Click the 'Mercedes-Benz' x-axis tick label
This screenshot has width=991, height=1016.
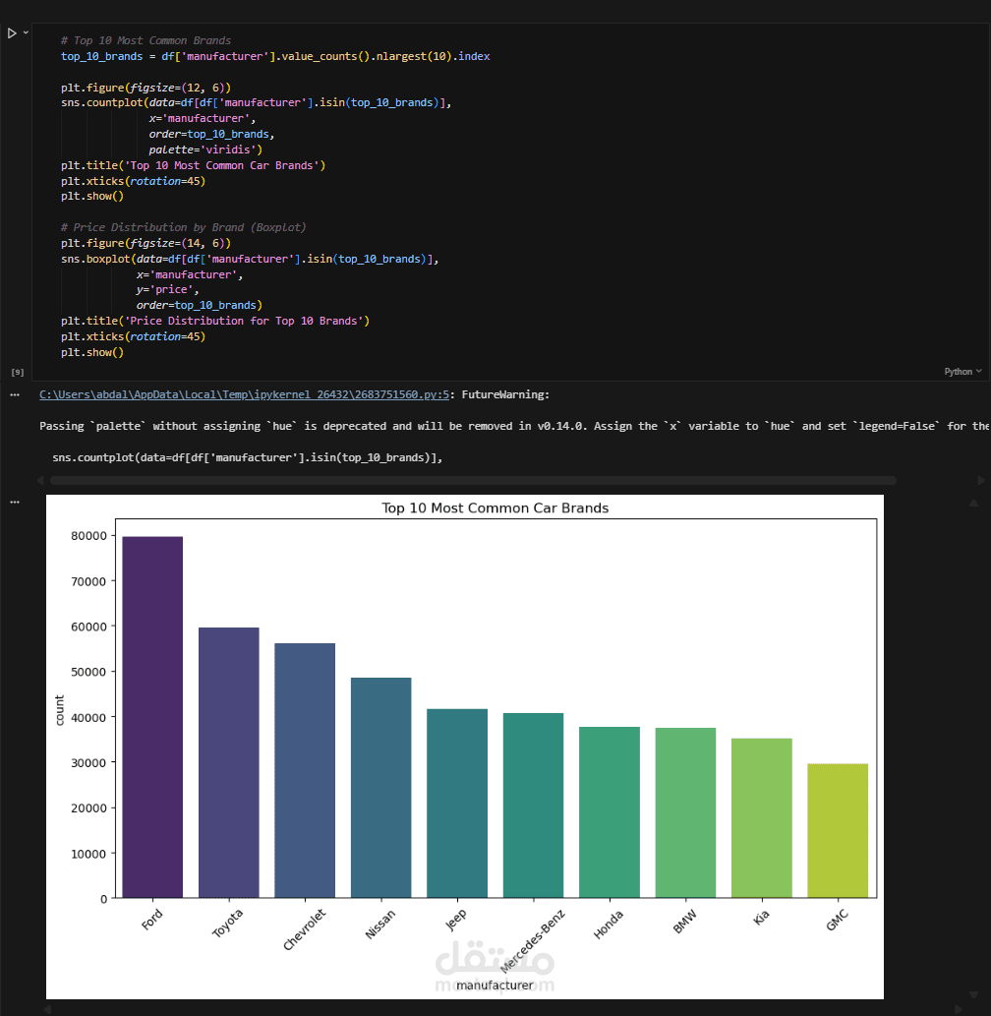(533, 941)
